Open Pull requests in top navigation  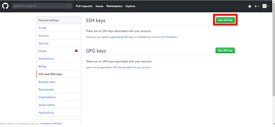84,6
